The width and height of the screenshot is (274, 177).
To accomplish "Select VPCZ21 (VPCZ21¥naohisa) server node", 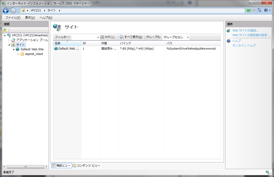I will click(30, 35).
